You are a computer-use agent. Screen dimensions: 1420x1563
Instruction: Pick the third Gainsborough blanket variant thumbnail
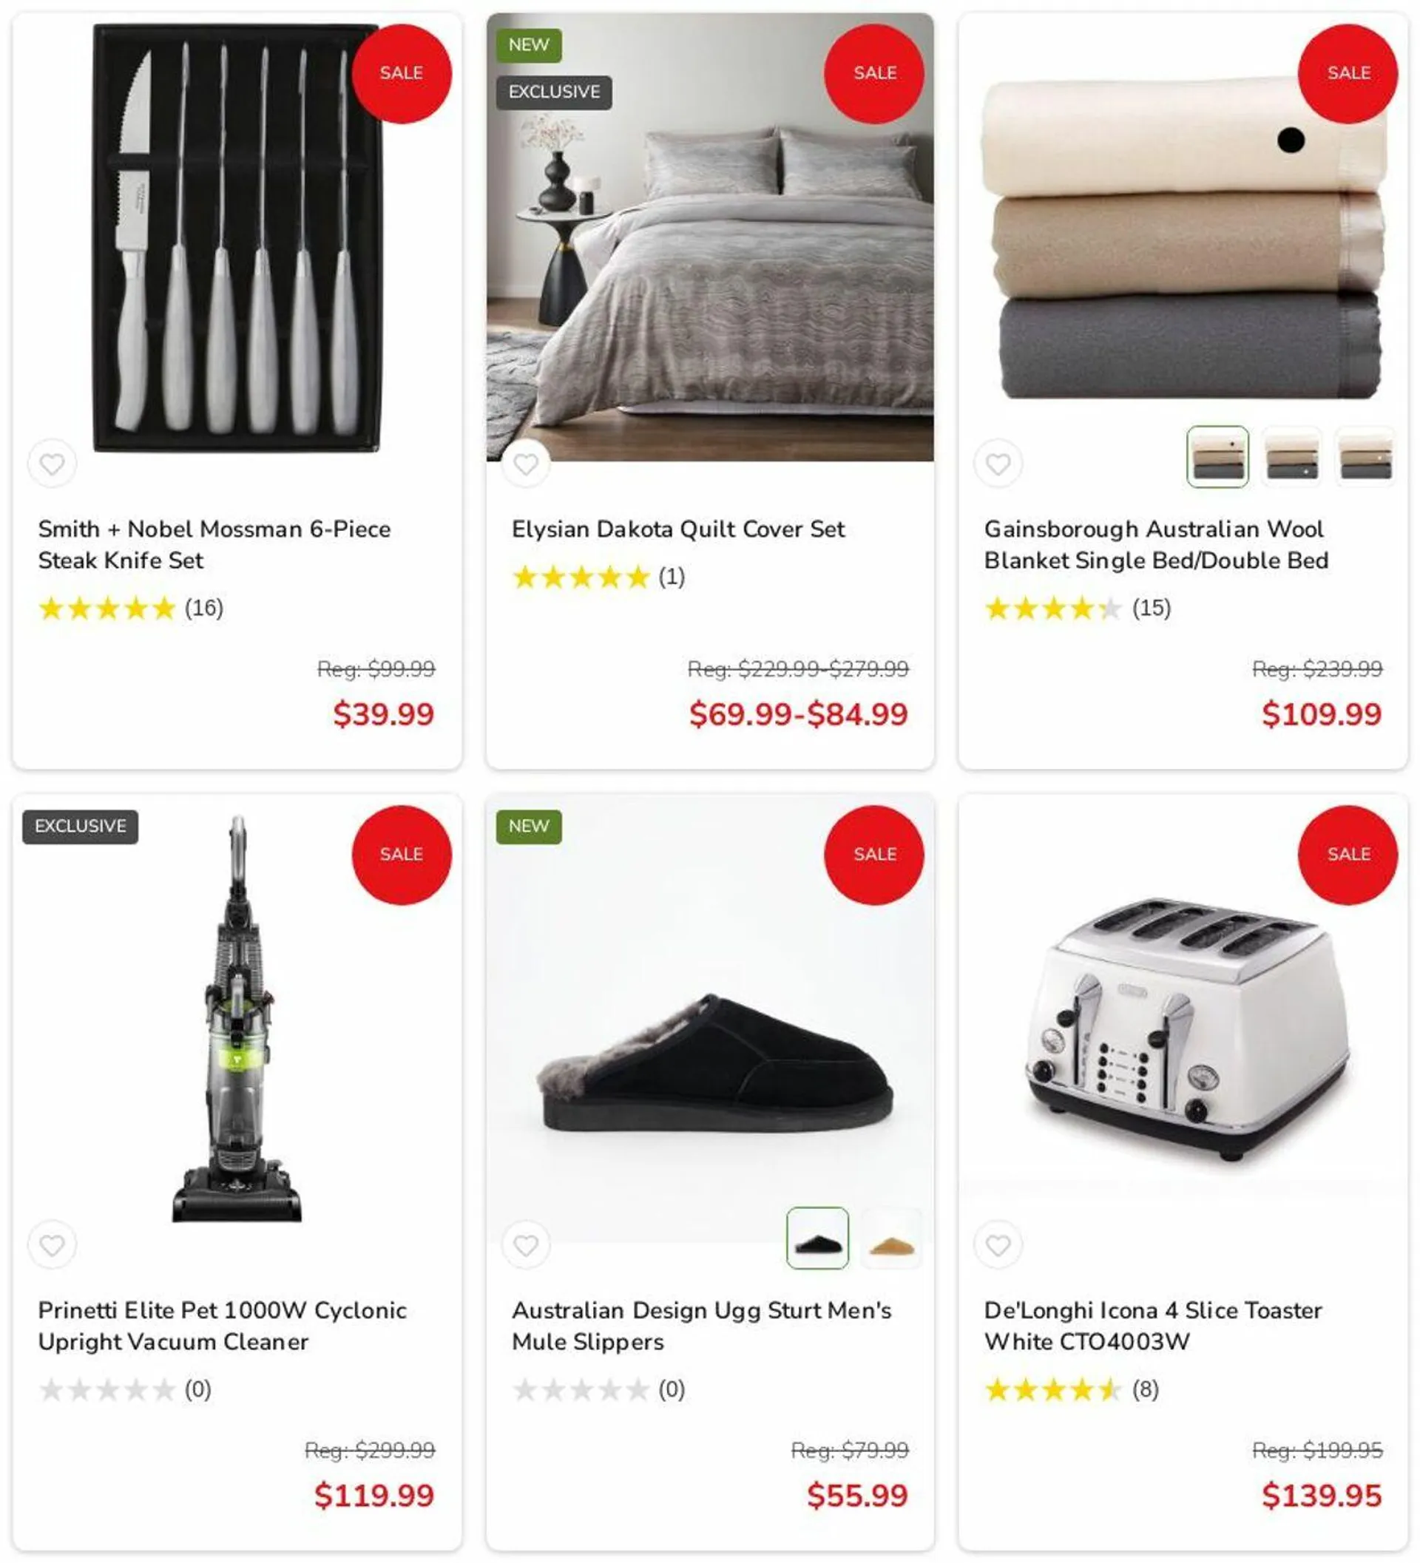[x=1366, y=457]
